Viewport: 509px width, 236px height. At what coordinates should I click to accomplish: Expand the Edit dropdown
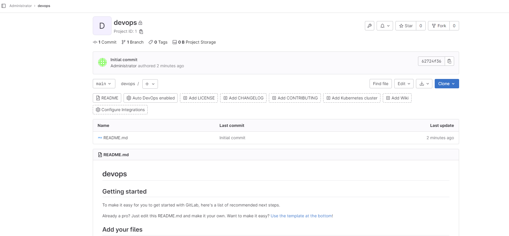click(404, 84)
